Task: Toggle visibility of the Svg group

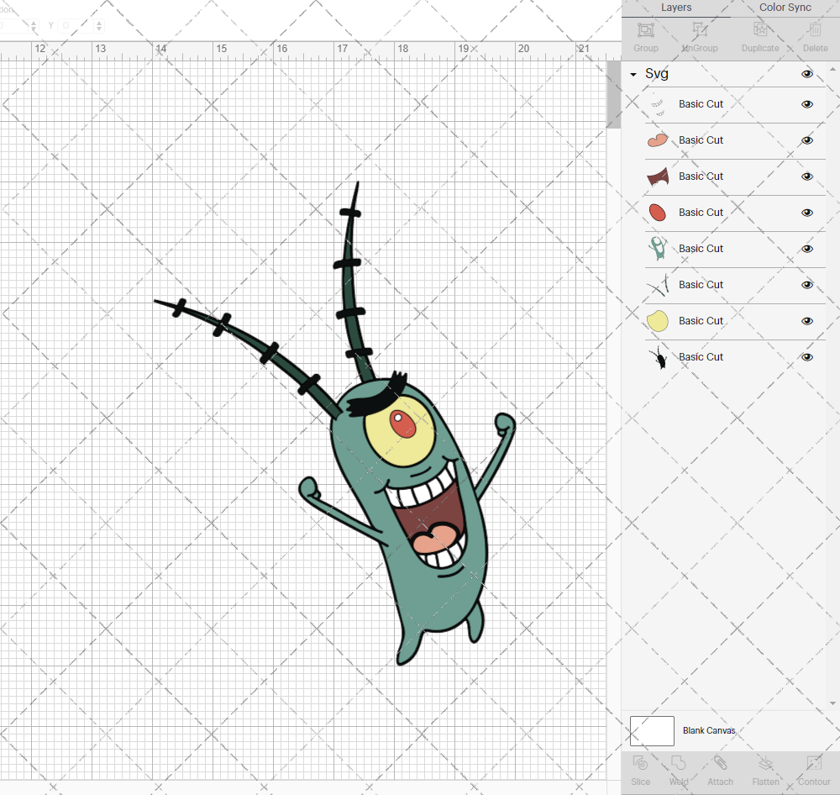Action: coord(806,74)
